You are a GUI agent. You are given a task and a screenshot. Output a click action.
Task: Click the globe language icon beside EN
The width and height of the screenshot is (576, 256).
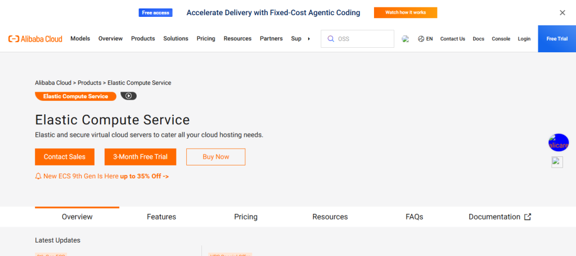click(421, 39)
